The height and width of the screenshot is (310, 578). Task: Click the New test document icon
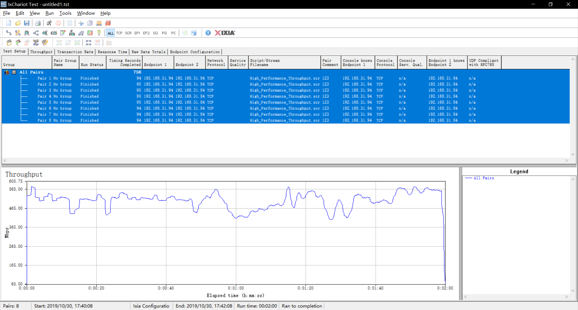8,23
